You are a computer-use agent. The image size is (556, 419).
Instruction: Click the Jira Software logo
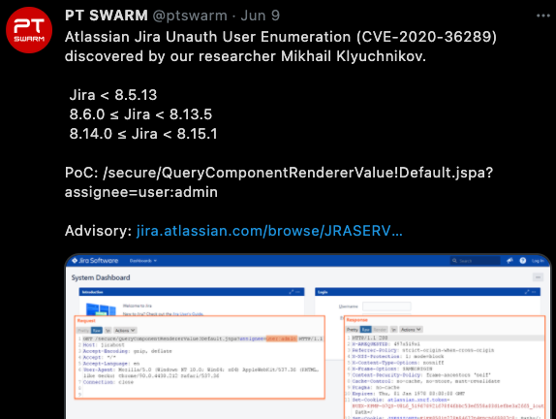click(95, 261)
